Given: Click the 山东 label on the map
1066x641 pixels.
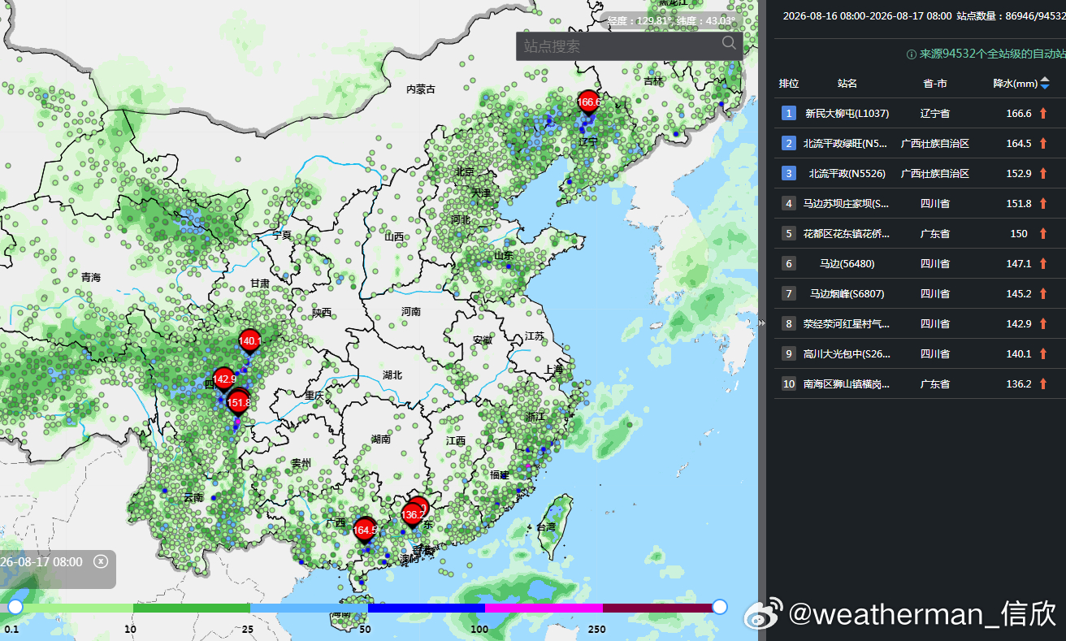Looking at the screenshot, I should click(x=504, y=255).
